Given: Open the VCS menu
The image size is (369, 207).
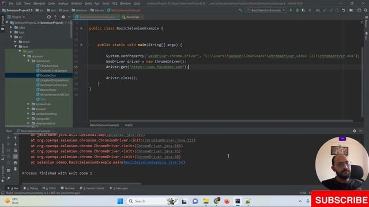Looking at the screenshot, I should tap(115, 3).
